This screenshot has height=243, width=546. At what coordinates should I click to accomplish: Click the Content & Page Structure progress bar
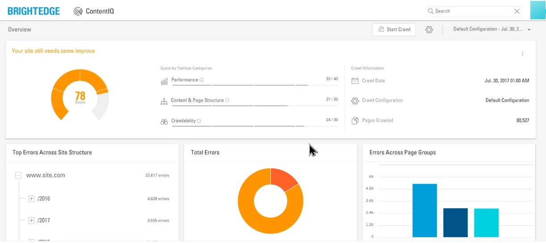tap(255, 106)
